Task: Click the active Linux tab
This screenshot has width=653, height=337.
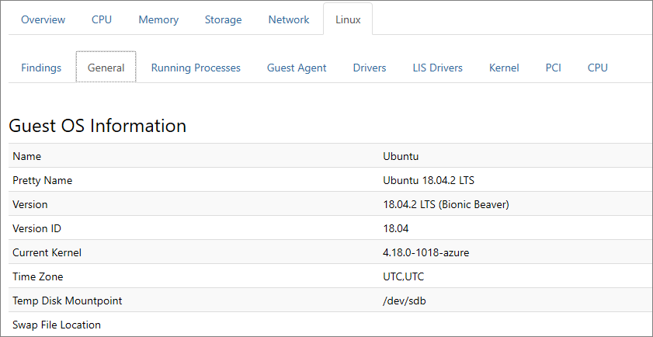Action: (348, 19)
